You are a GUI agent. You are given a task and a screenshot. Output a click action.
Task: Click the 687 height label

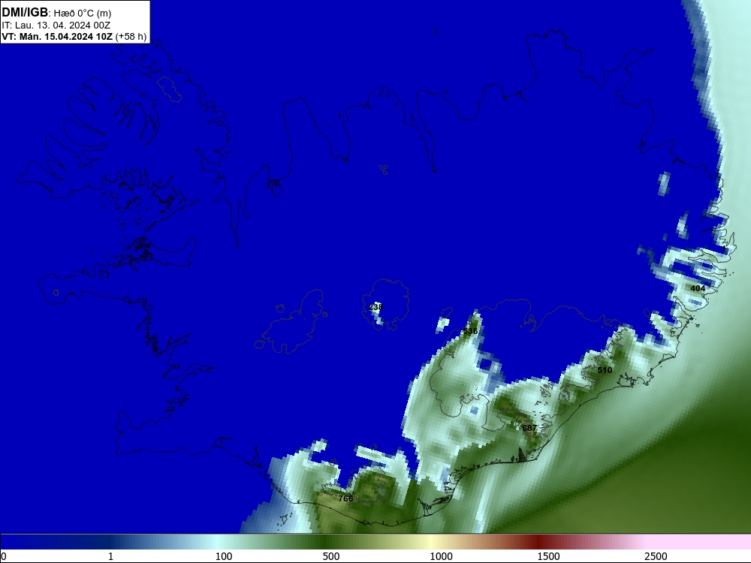pyautogui.click(x=529, y=428)
